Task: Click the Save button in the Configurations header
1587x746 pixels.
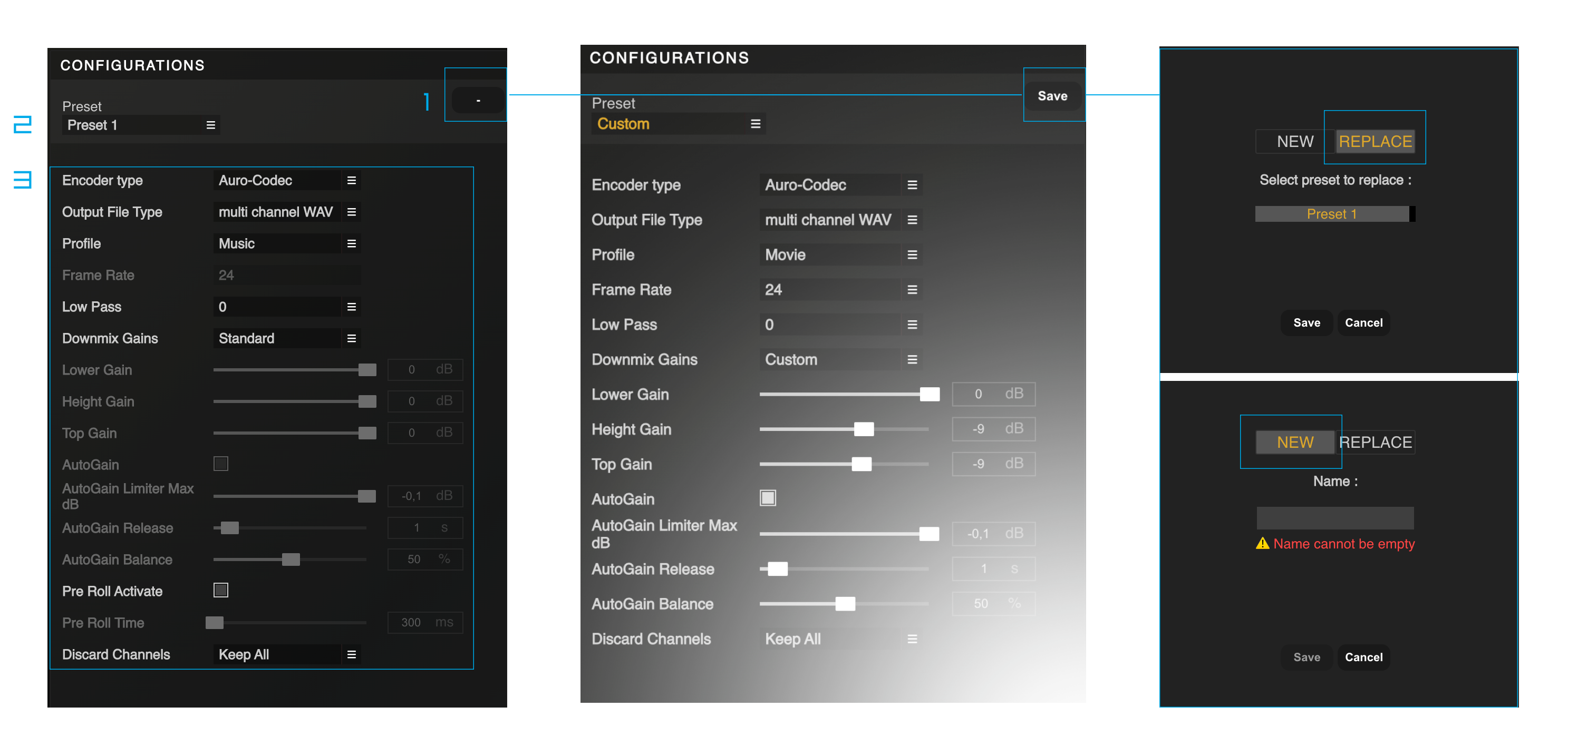Action: [x=1053, y=95]
